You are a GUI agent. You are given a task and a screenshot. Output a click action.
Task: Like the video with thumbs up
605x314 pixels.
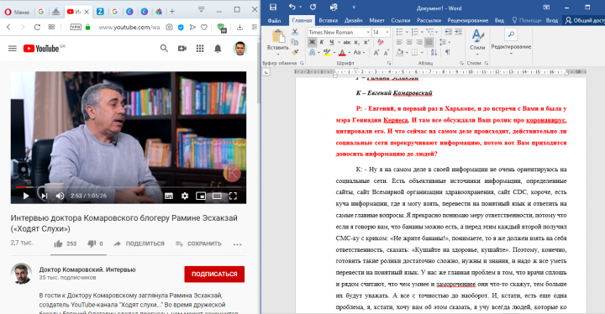click(58, 243)
